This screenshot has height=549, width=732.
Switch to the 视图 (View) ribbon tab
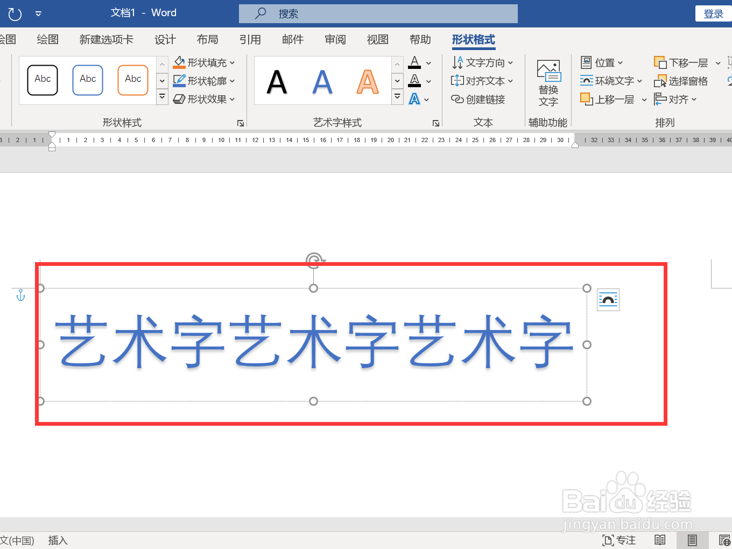point(377,39)
